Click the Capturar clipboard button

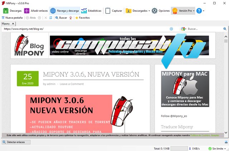pos(114,11)
